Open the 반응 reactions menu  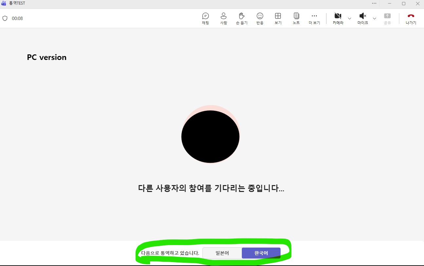click(260, 19)
